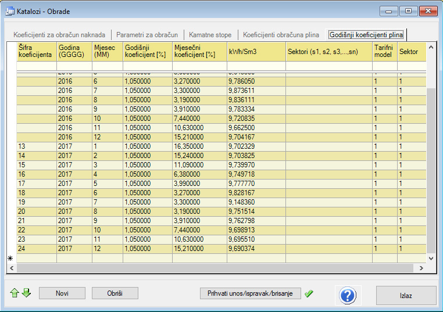Click the Izlaz button
Viewport: 443px width, 312px height.
click(406, 295)
